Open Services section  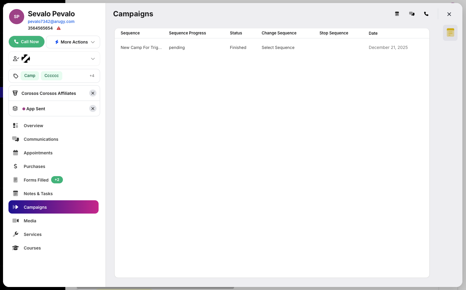pos(54,234)
